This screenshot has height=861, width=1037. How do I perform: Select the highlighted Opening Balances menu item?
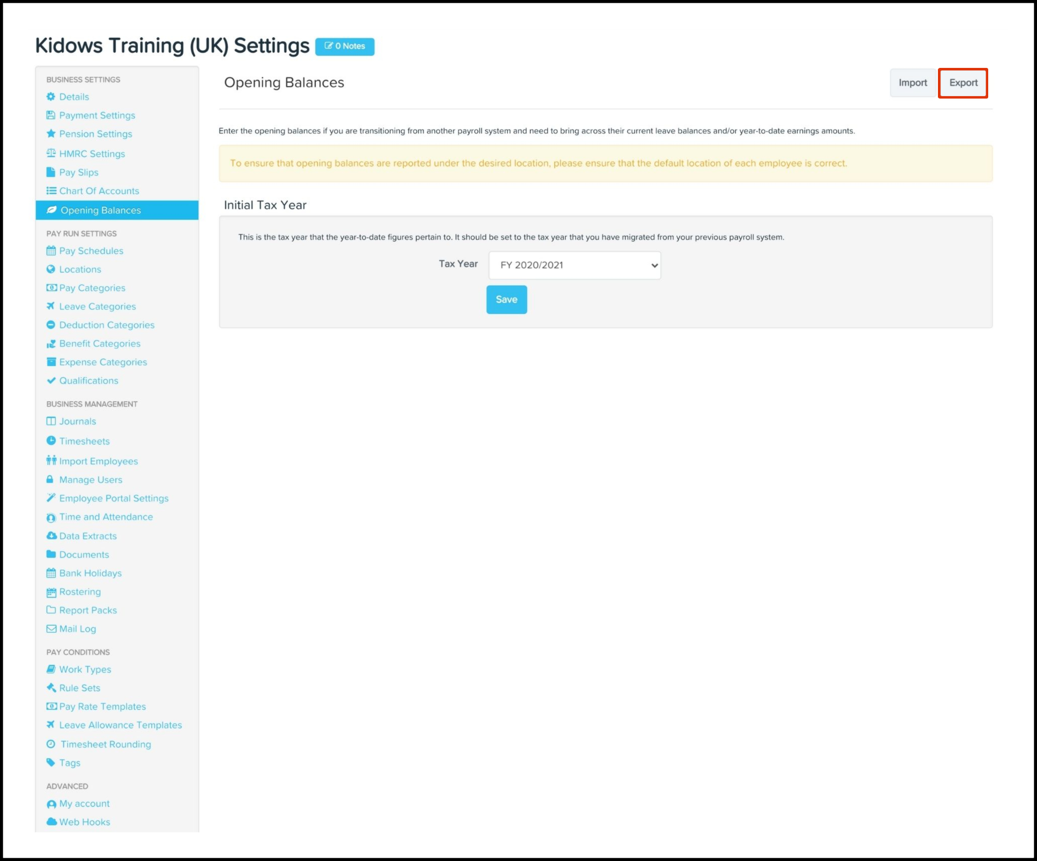click(x=101, y=210)
